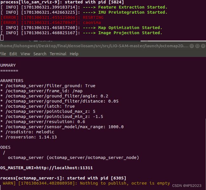The image size is (206, 190).
Task: Click the 'Image Projection Started.' log line
Action: click(x=81, y=33)
